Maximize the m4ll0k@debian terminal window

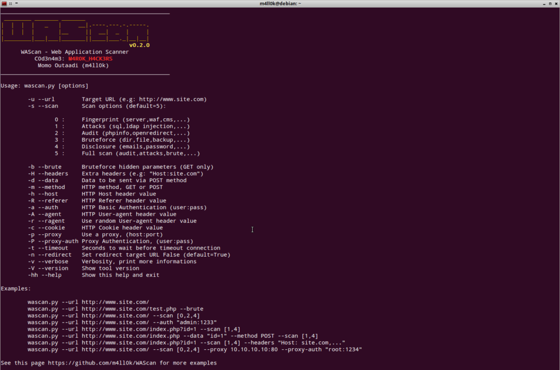point(550,4)
